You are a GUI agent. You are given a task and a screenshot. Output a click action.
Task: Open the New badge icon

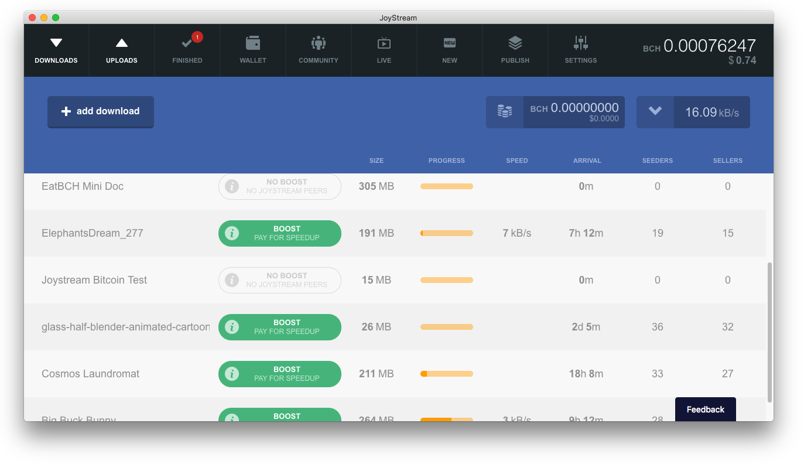(450, 43)
